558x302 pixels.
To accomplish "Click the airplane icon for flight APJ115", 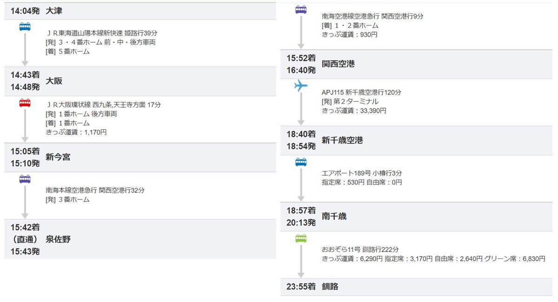I will tap(301, 86).
